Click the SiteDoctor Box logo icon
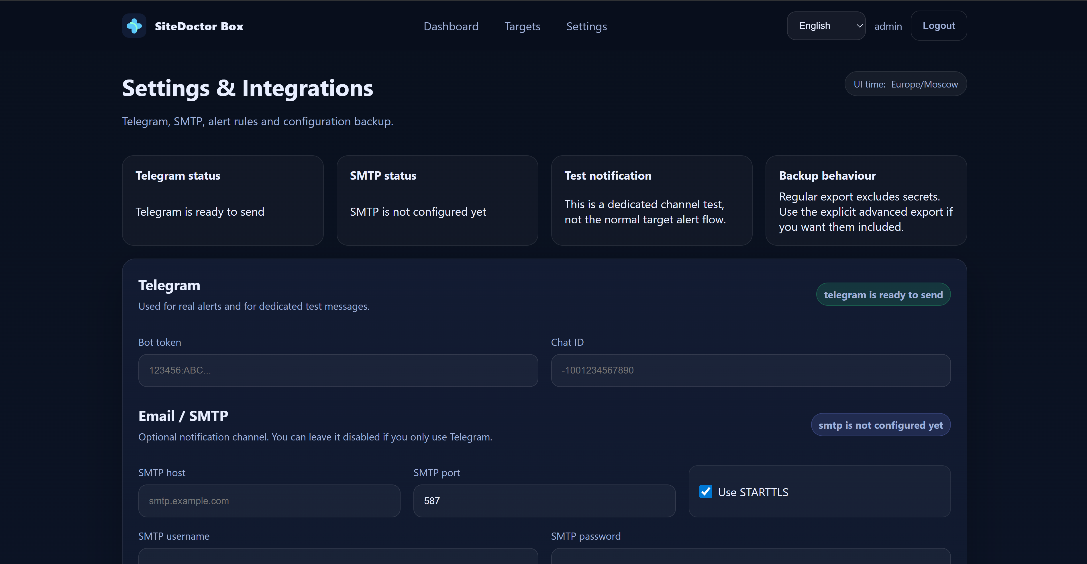 pyautogui.click(x=134, y=26)
